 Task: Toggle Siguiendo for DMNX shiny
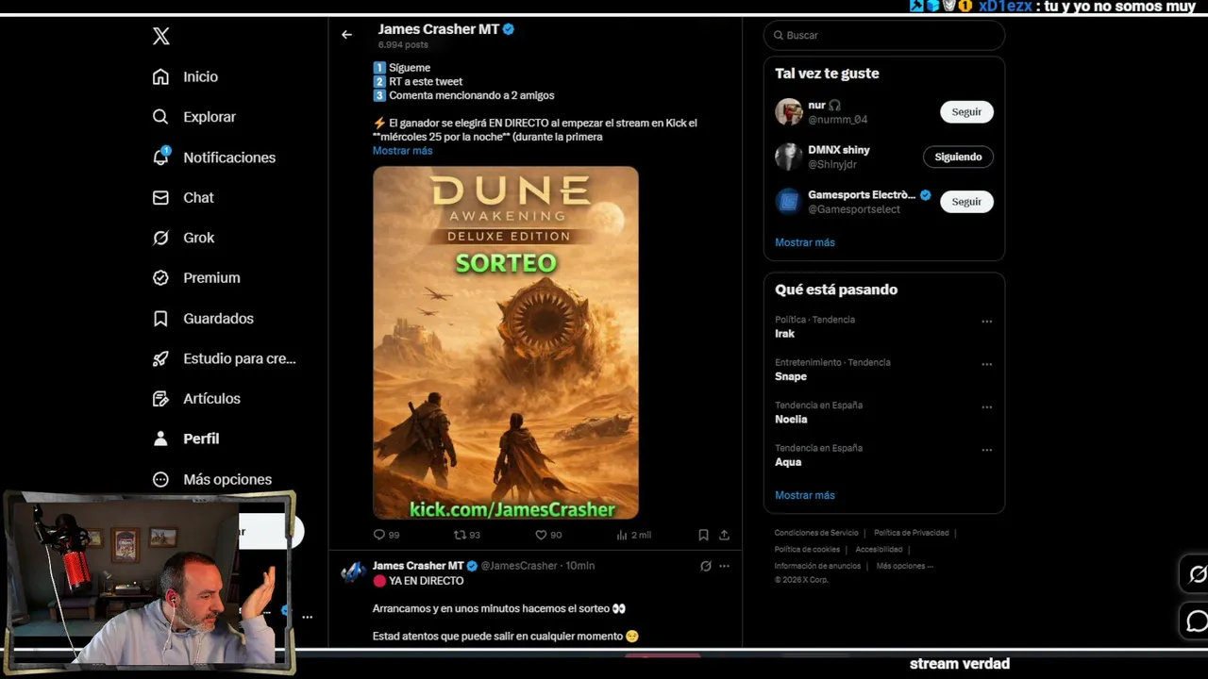point(958,157)
